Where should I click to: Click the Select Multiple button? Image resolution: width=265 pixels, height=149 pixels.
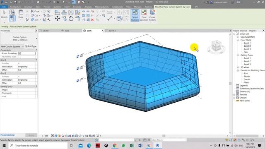[x=135, y=15]
